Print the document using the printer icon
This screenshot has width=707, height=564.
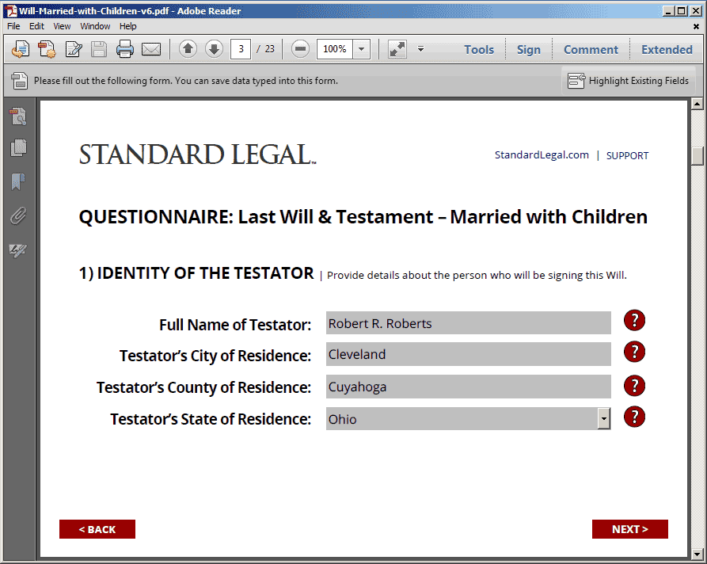point(124,49)
